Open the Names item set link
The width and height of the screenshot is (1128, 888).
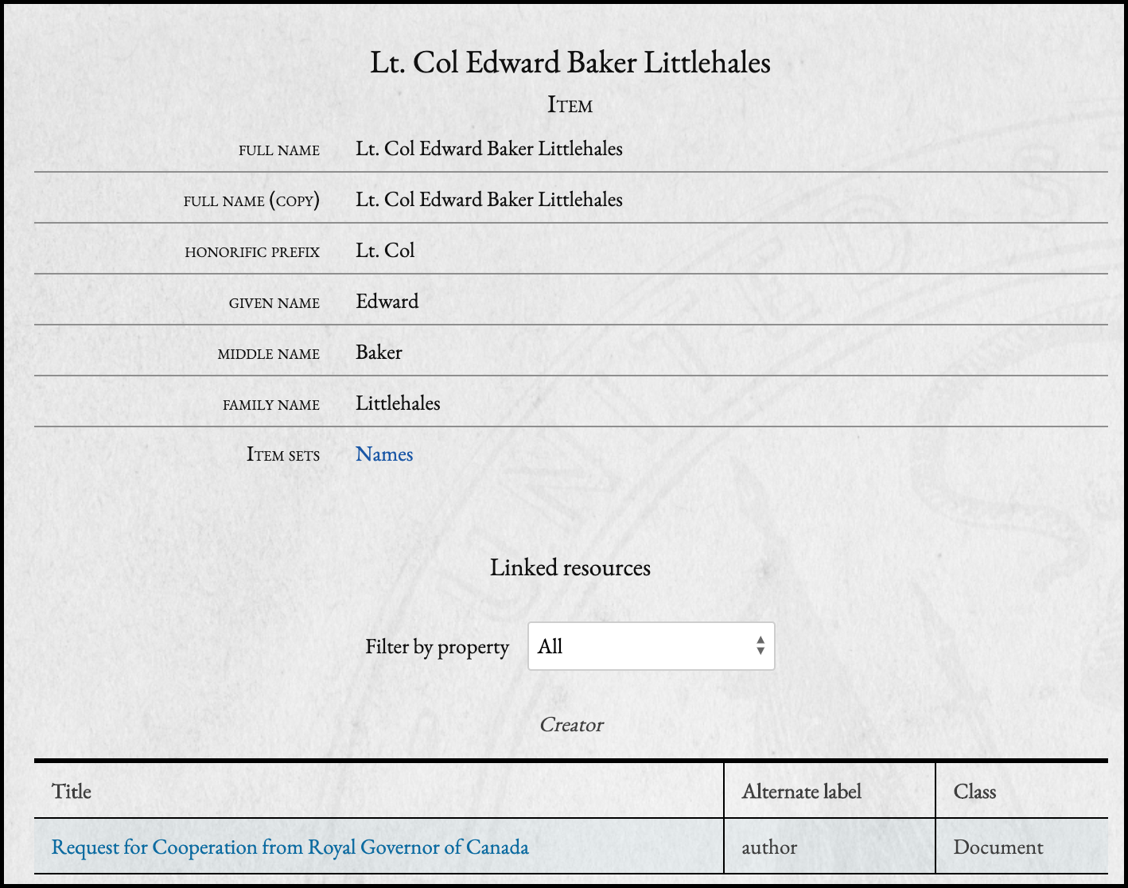pyautogui.click(x=384, y=454)
